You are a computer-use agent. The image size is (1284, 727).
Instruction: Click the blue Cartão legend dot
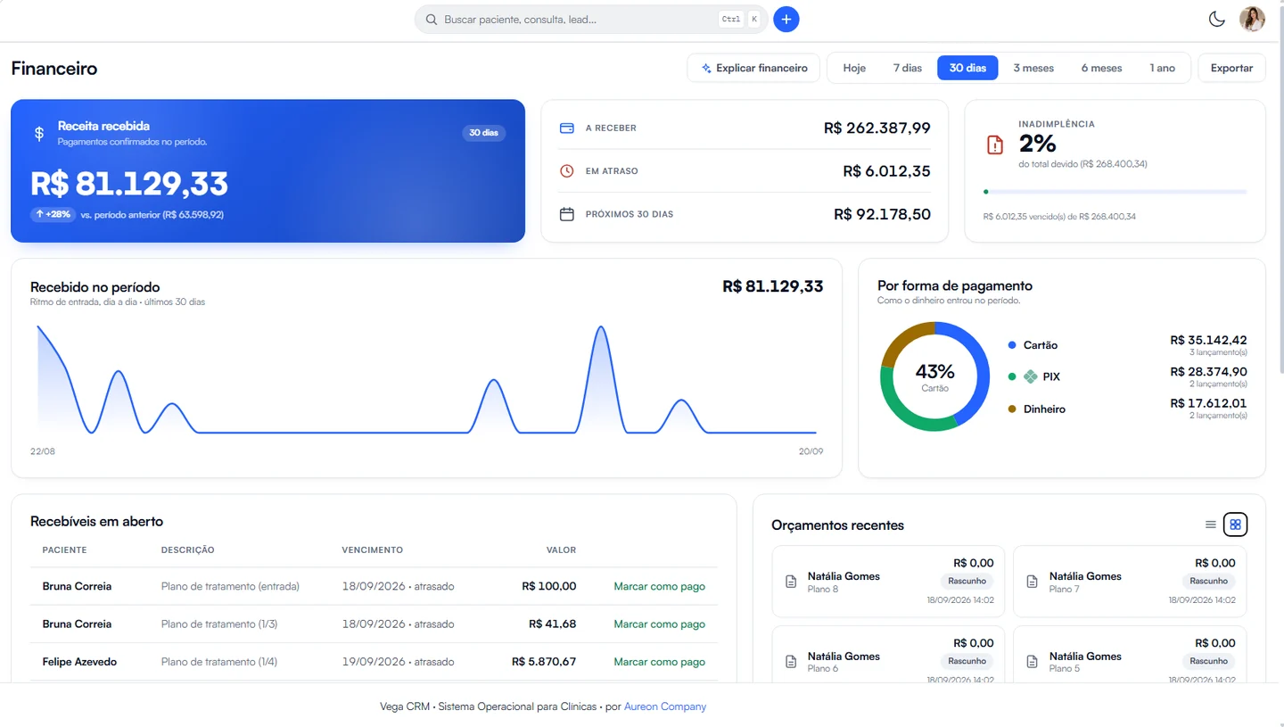[1012, 345]
